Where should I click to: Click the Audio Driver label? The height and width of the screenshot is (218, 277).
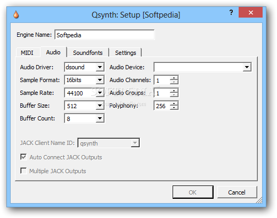tap(37, 67)
